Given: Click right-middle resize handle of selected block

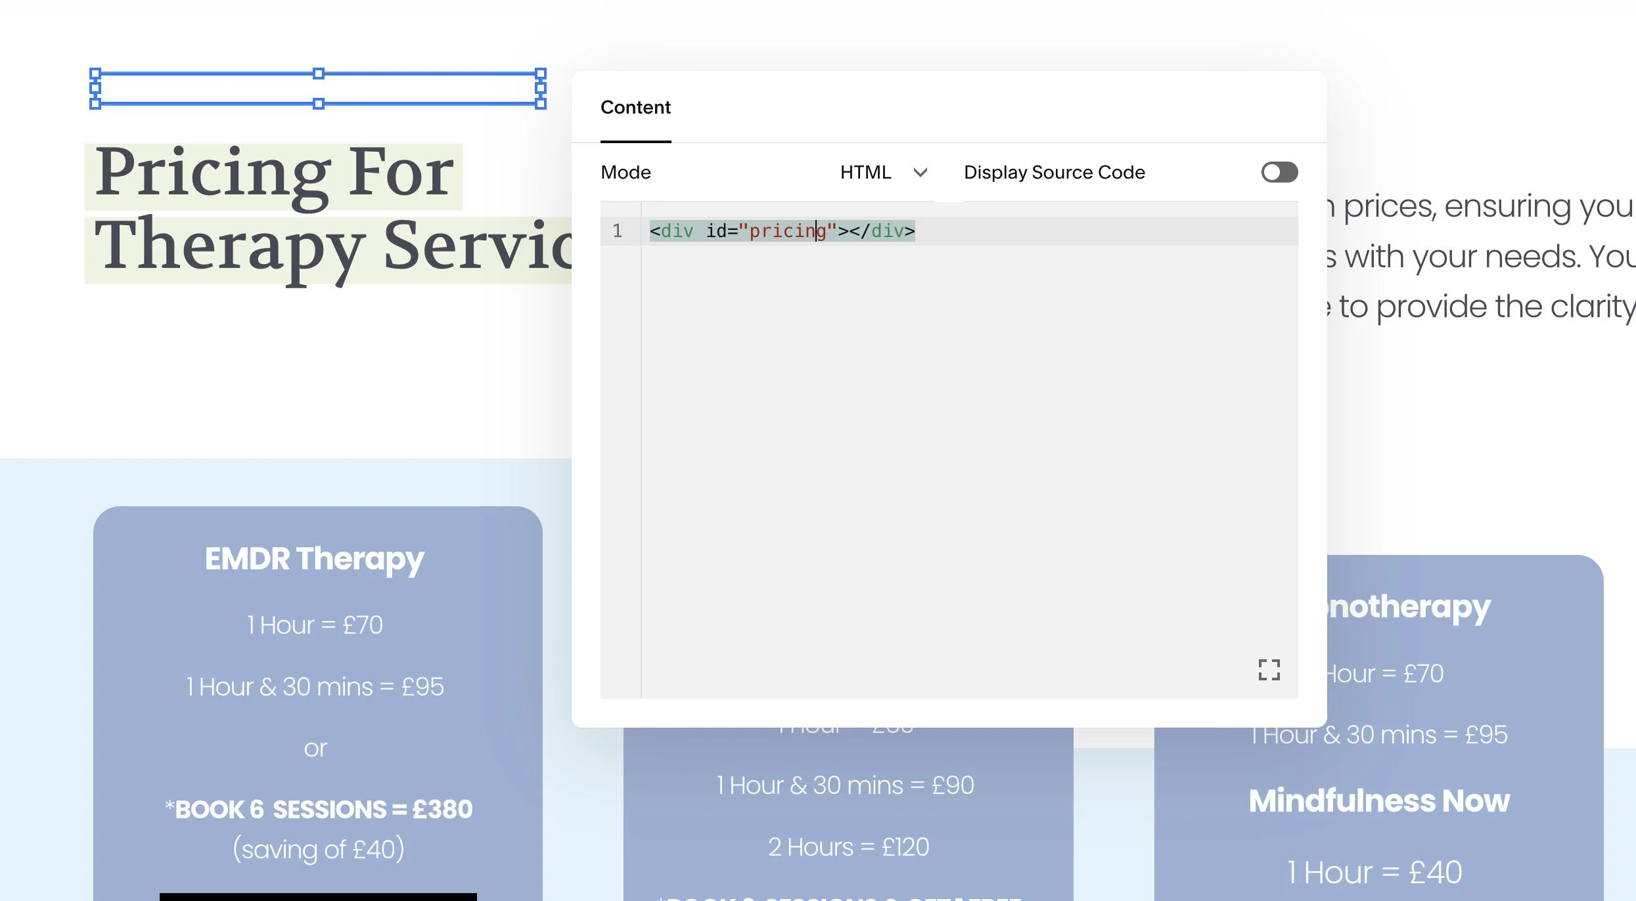Looking at the screenshot, I should coord(541,88).
